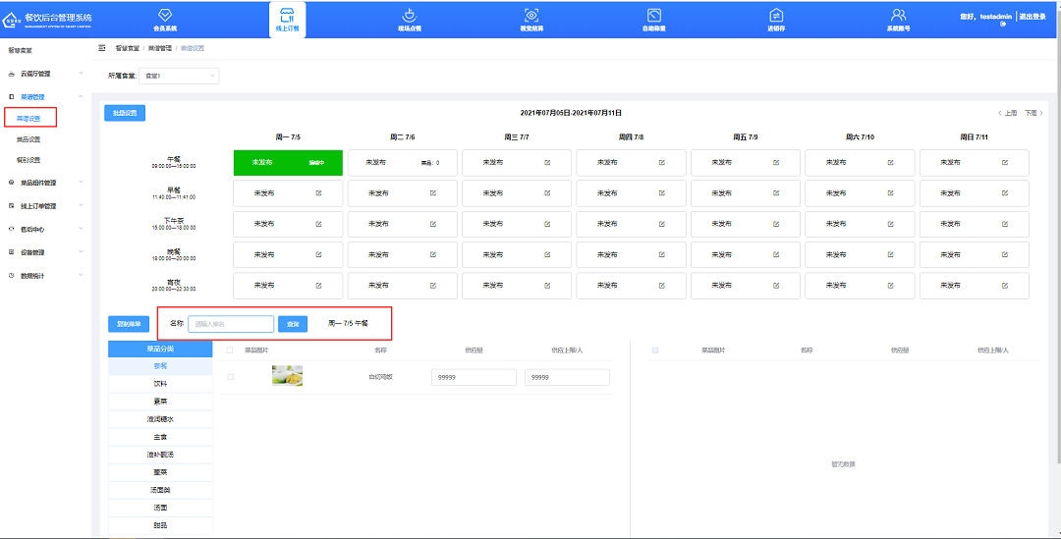This screenshot has width=1061, height=539.
Task: Expand the 设备管理 sidebar menu
Action: (43, 252)
